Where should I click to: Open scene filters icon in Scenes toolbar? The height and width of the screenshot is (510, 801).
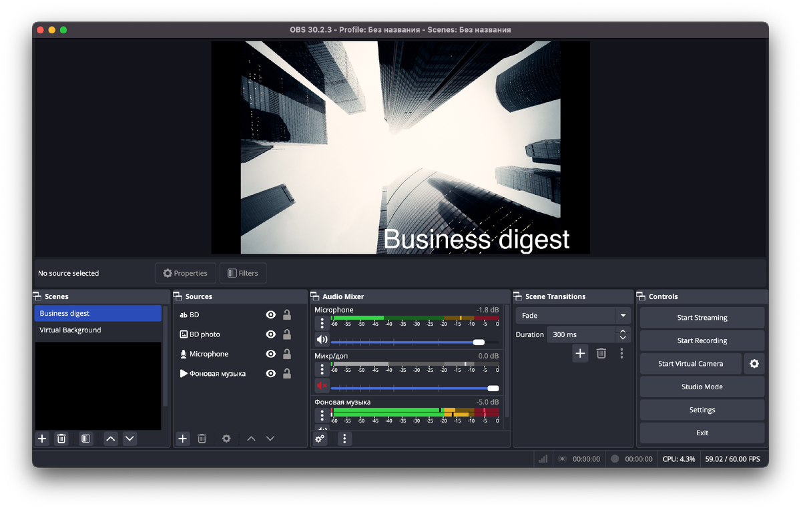click(x=85, y=439)
